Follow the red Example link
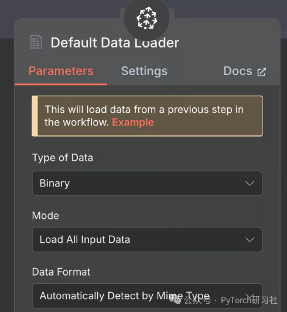 tap(133, 122)
